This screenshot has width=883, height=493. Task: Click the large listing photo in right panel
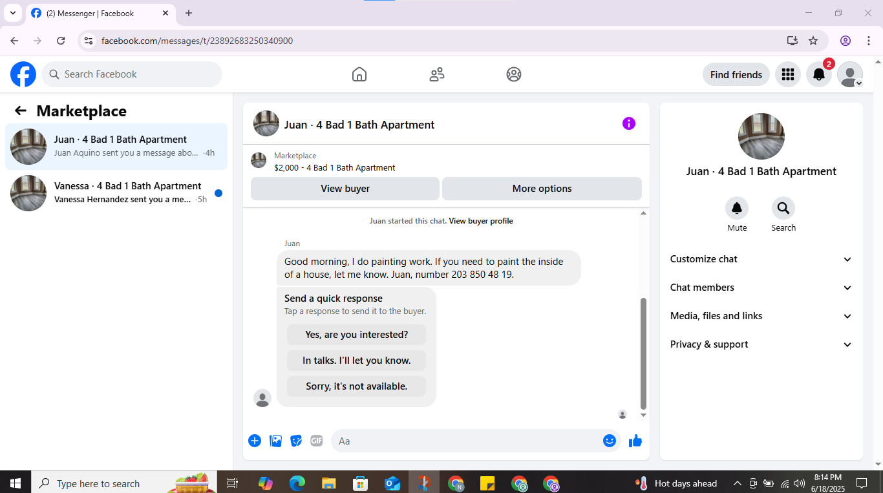coord(761,136)
